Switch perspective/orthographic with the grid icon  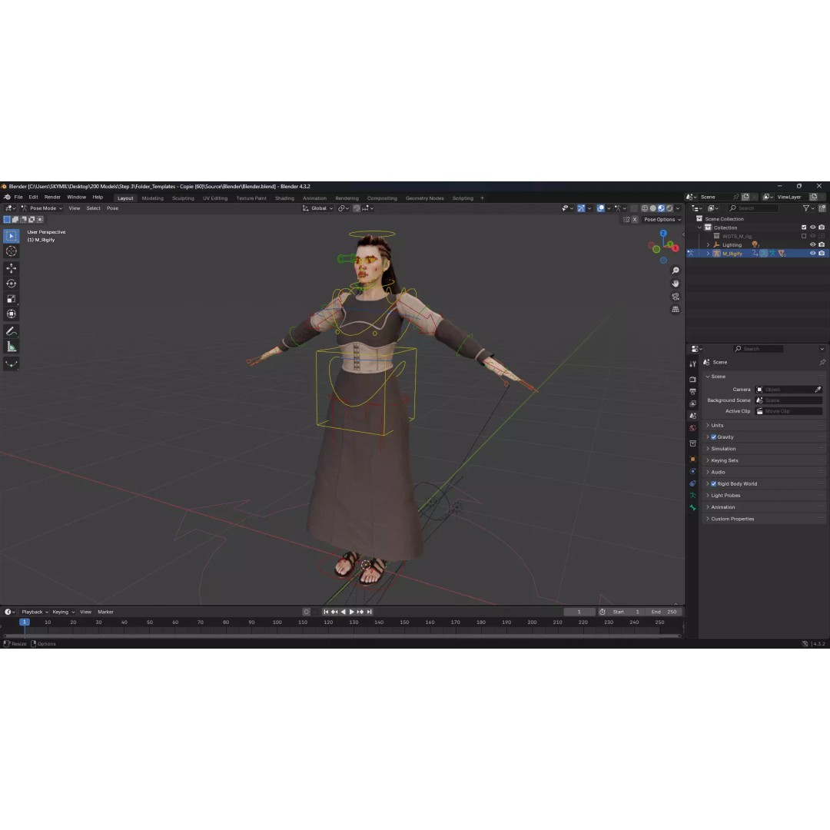click(676, 309)
